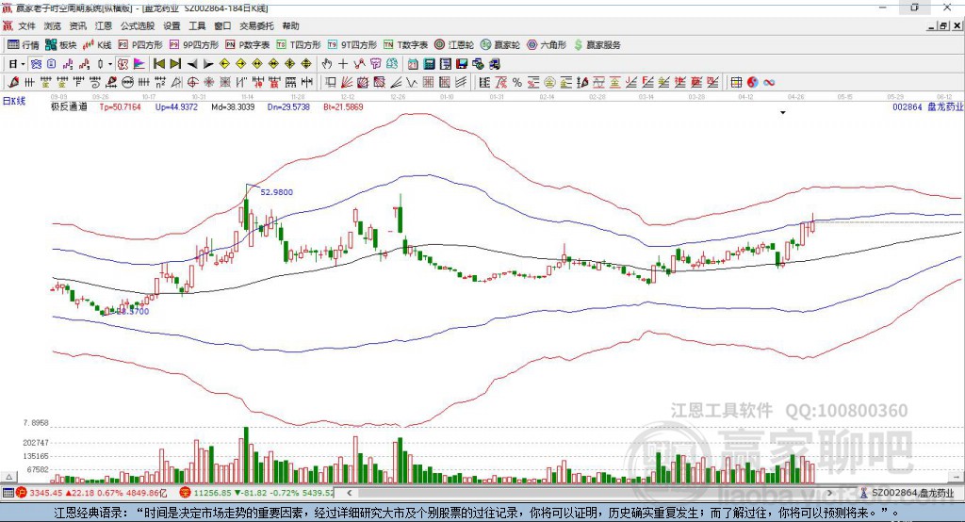Open the T数字表 tool
Screen dimensions: 965x522
[405, 45]
